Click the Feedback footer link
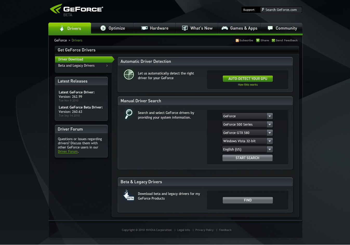The width and height of the screenshot is (350, 245). click(225, 230)
